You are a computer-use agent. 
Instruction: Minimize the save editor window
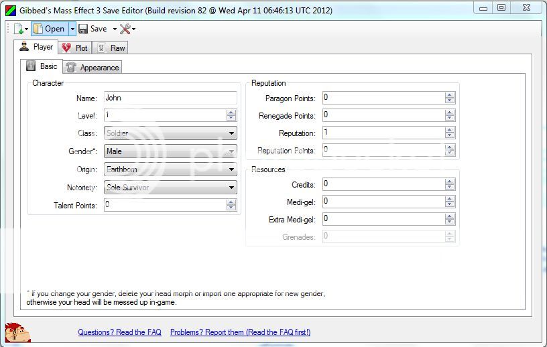pyautogui.click(x=483, y=7)
